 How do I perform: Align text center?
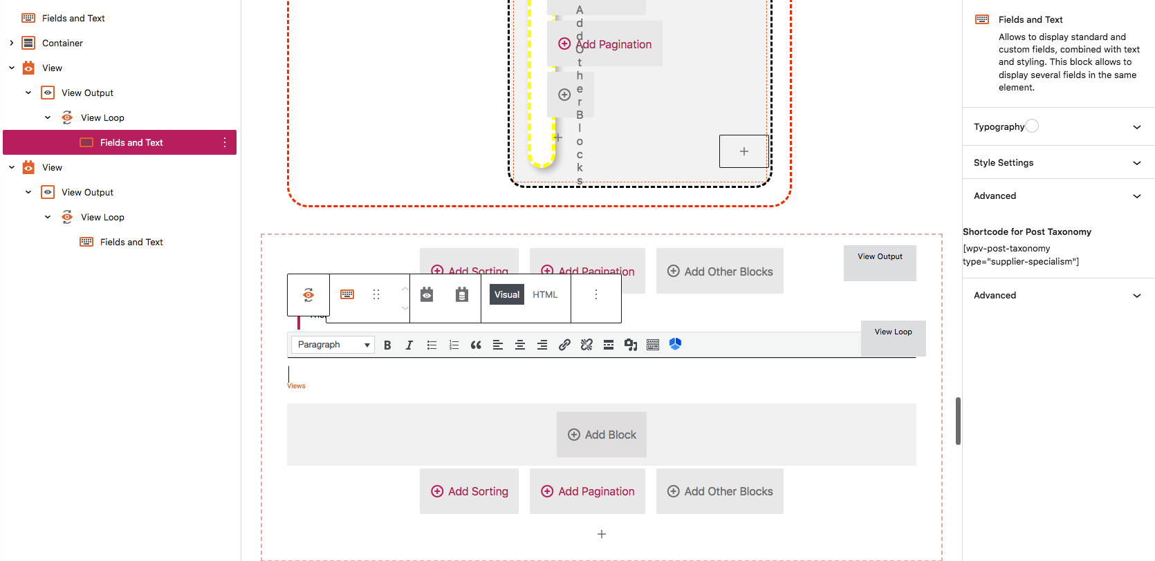[520, 345]
